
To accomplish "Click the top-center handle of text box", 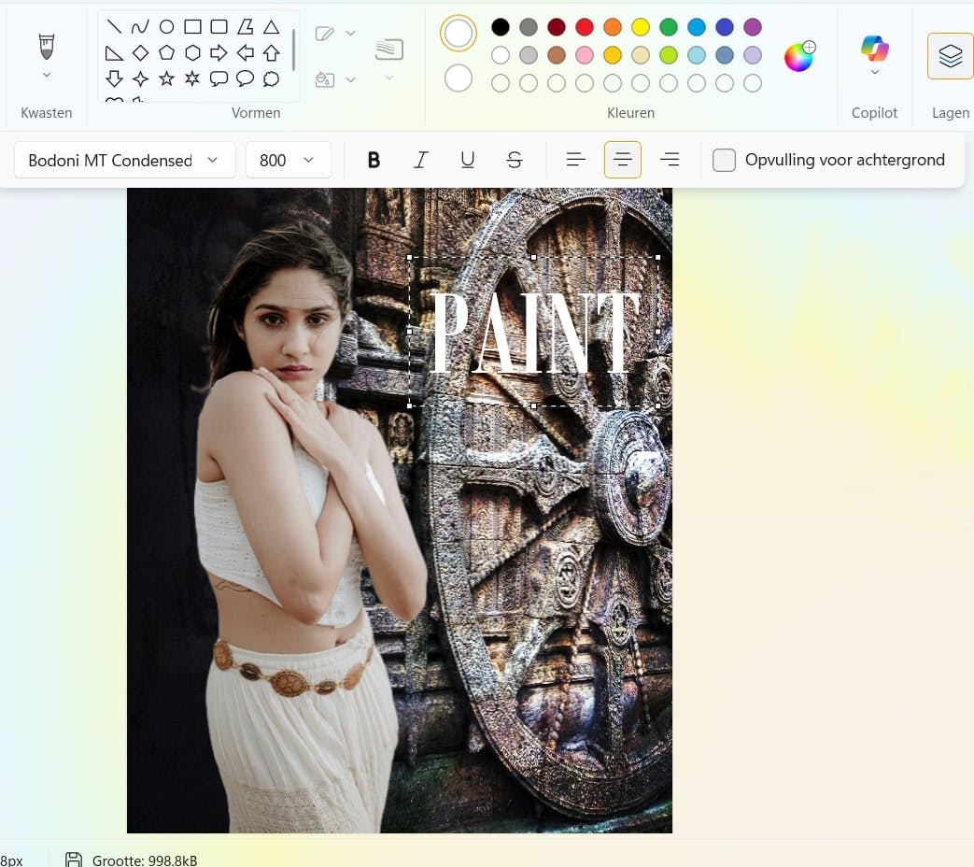I will [534, 257].
